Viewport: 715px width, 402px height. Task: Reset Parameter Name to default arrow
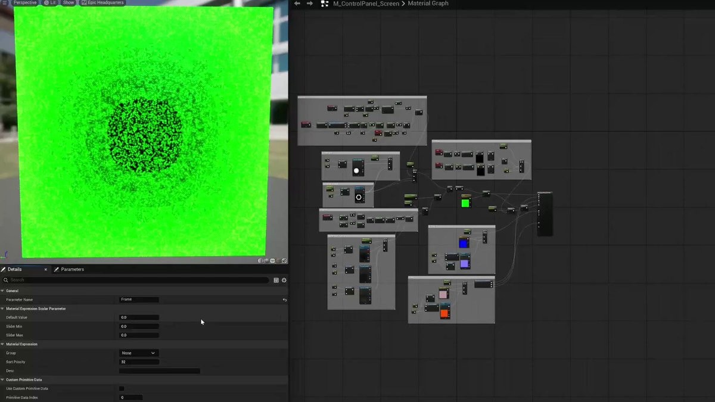pyautogui.click(x=284, y=300)
